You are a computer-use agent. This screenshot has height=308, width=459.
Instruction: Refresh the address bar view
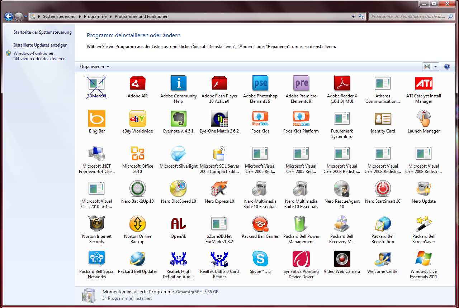click(361, 16)
